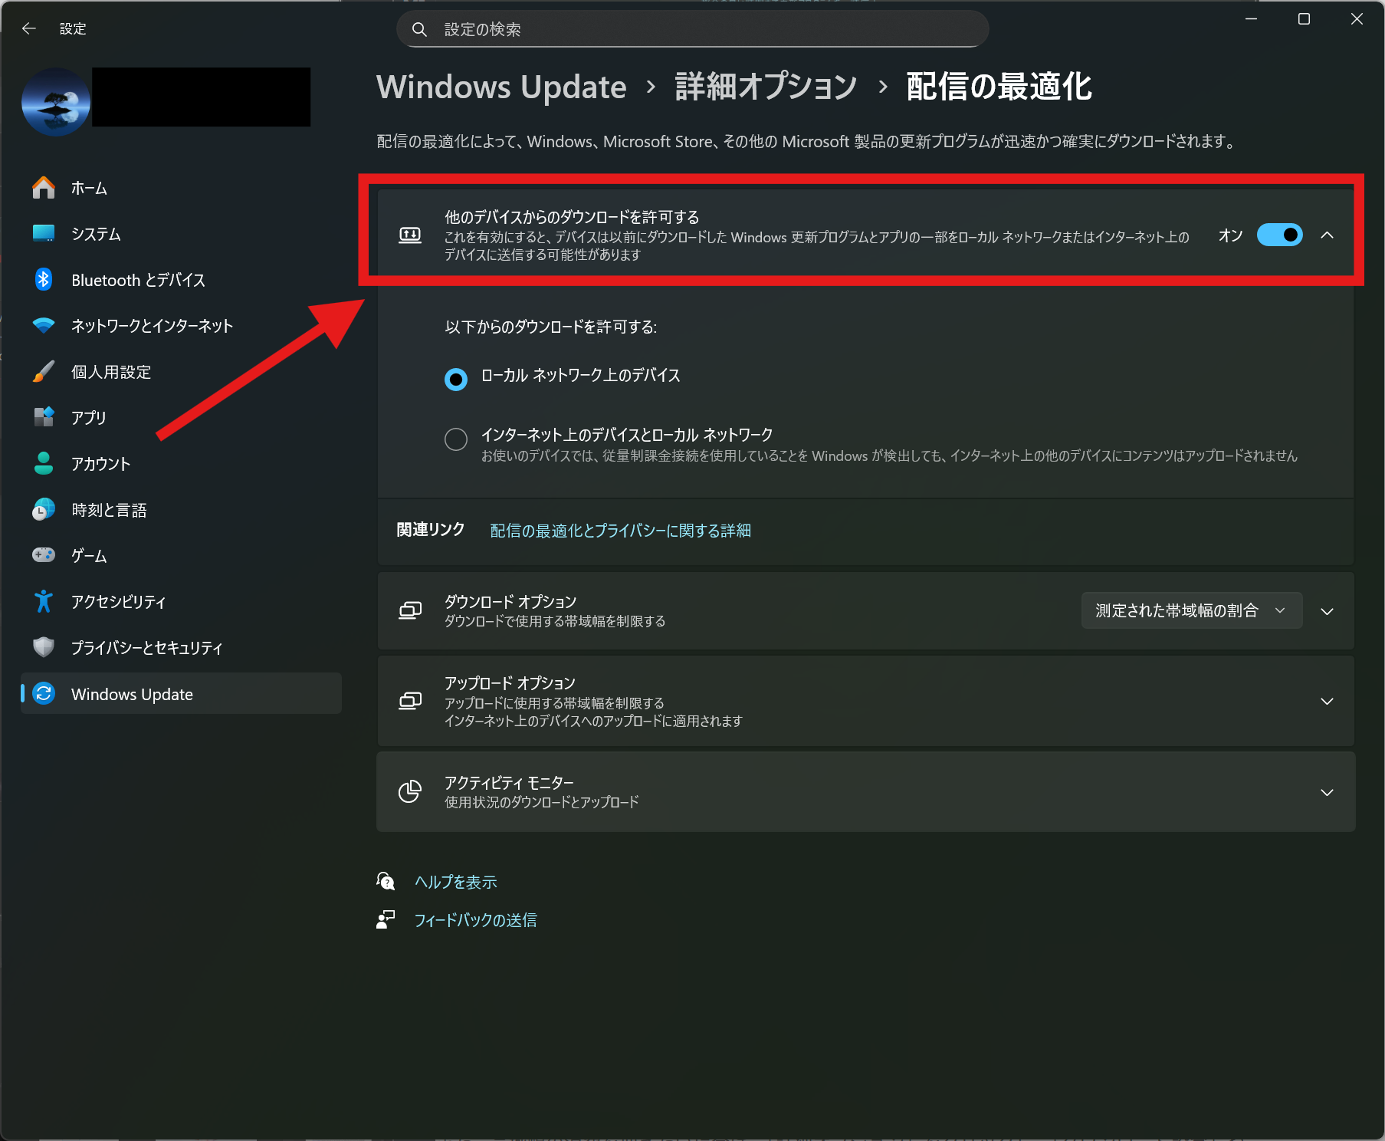Click 詳細オプション breadcrumb link
This screenshot has width=1385, height=1141.
tap(766, 87)
